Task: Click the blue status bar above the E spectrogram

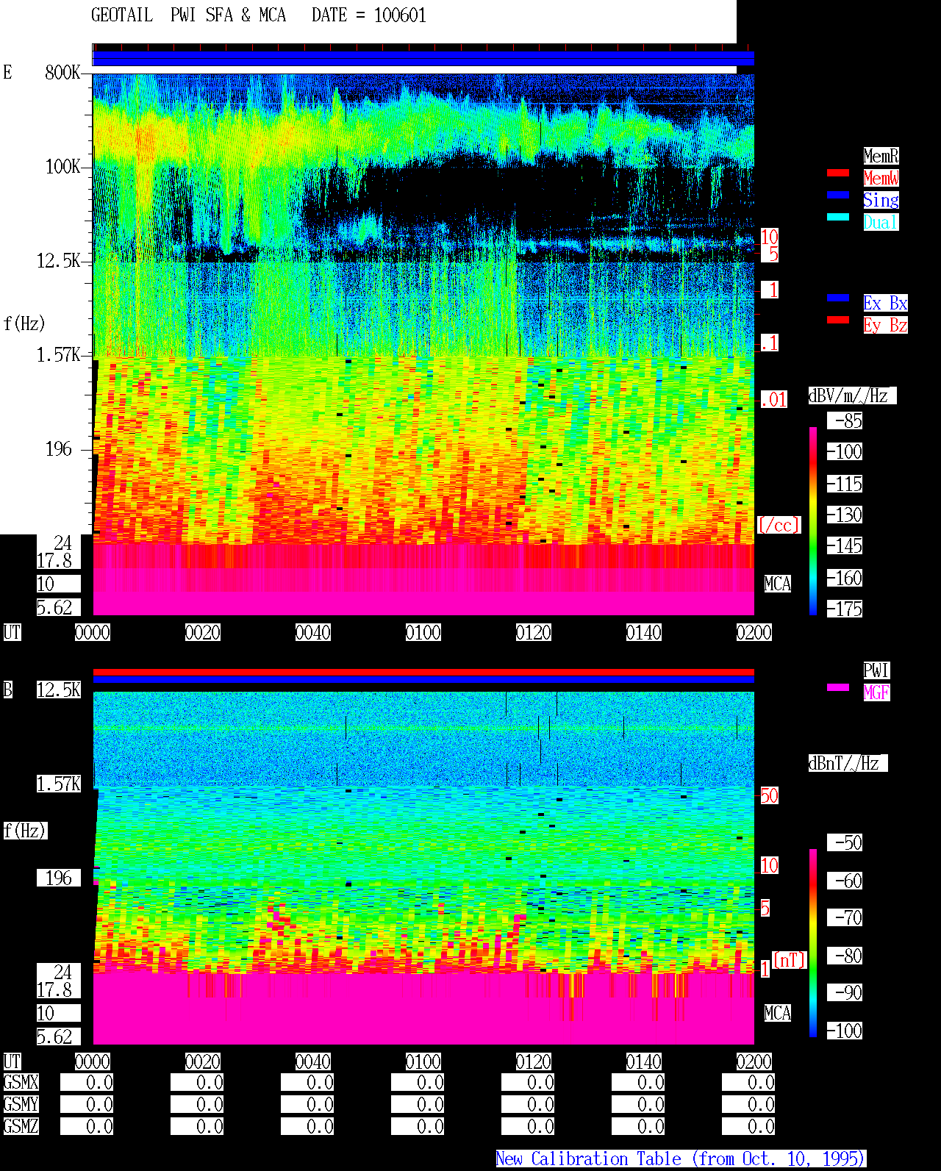Action: [x=423, y=58]
